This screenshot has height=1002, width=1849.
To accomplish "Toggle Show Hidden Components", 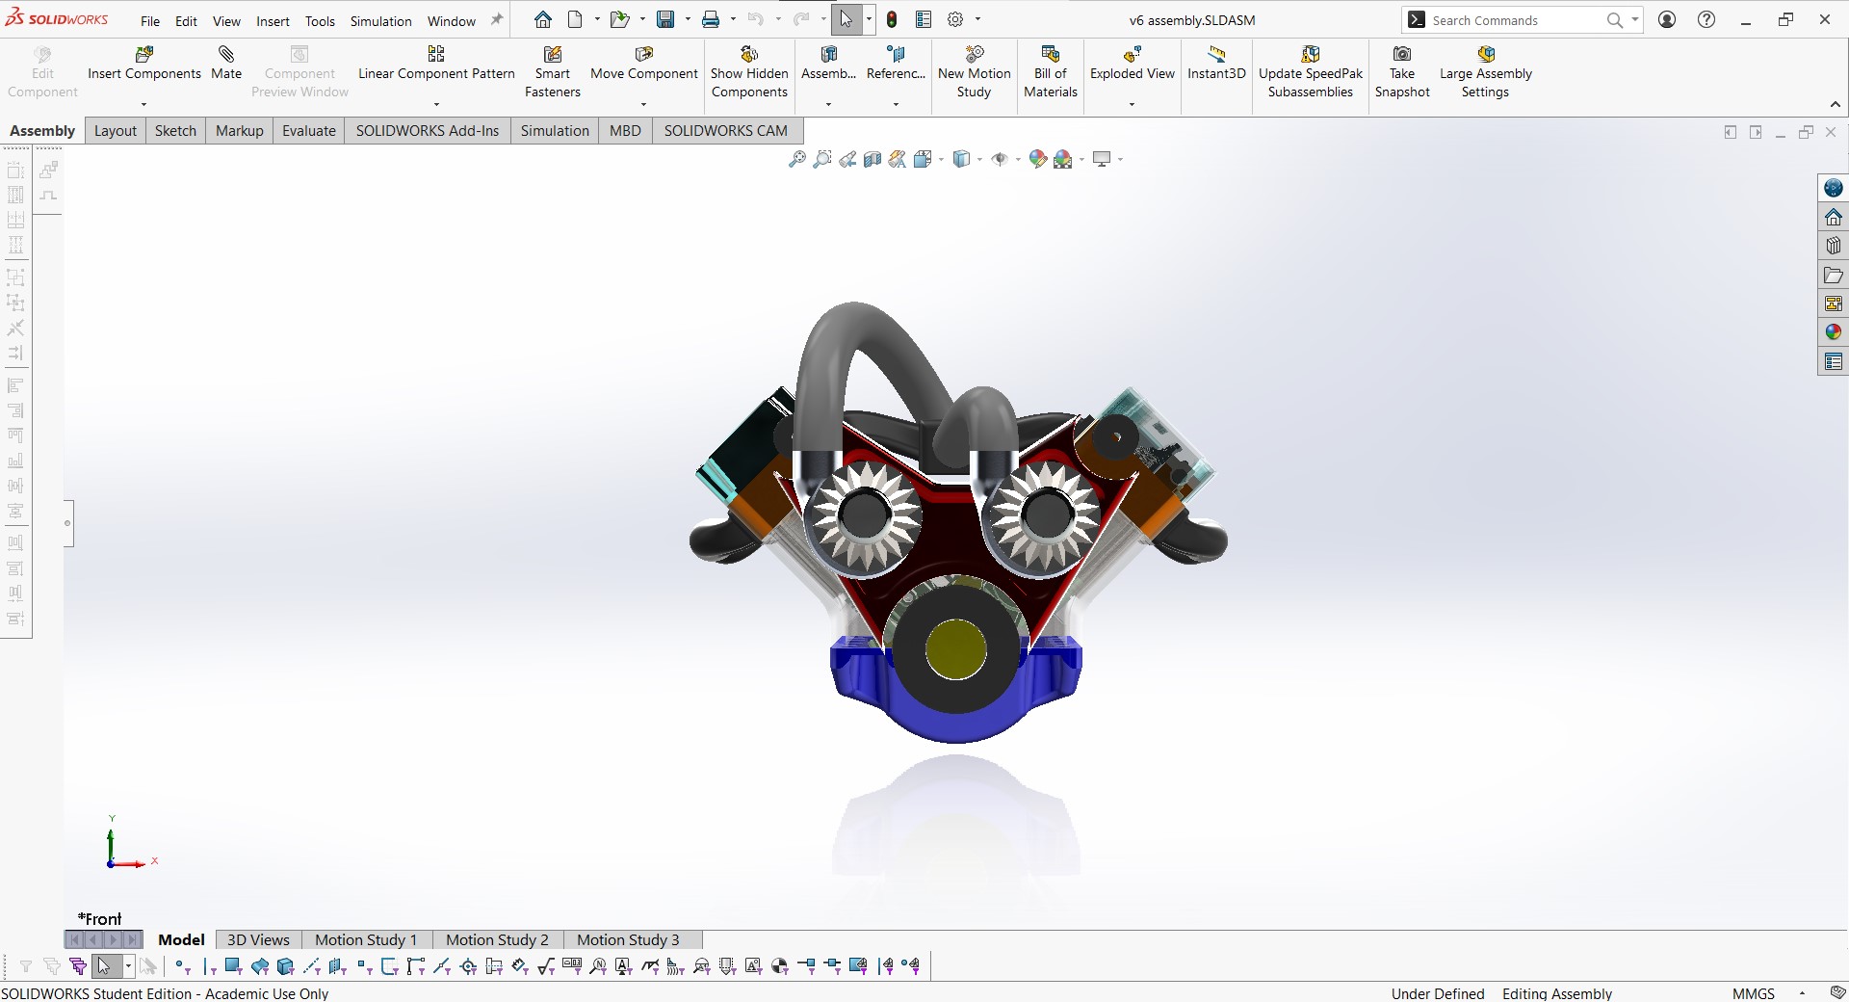I will (x=749, y=72).
